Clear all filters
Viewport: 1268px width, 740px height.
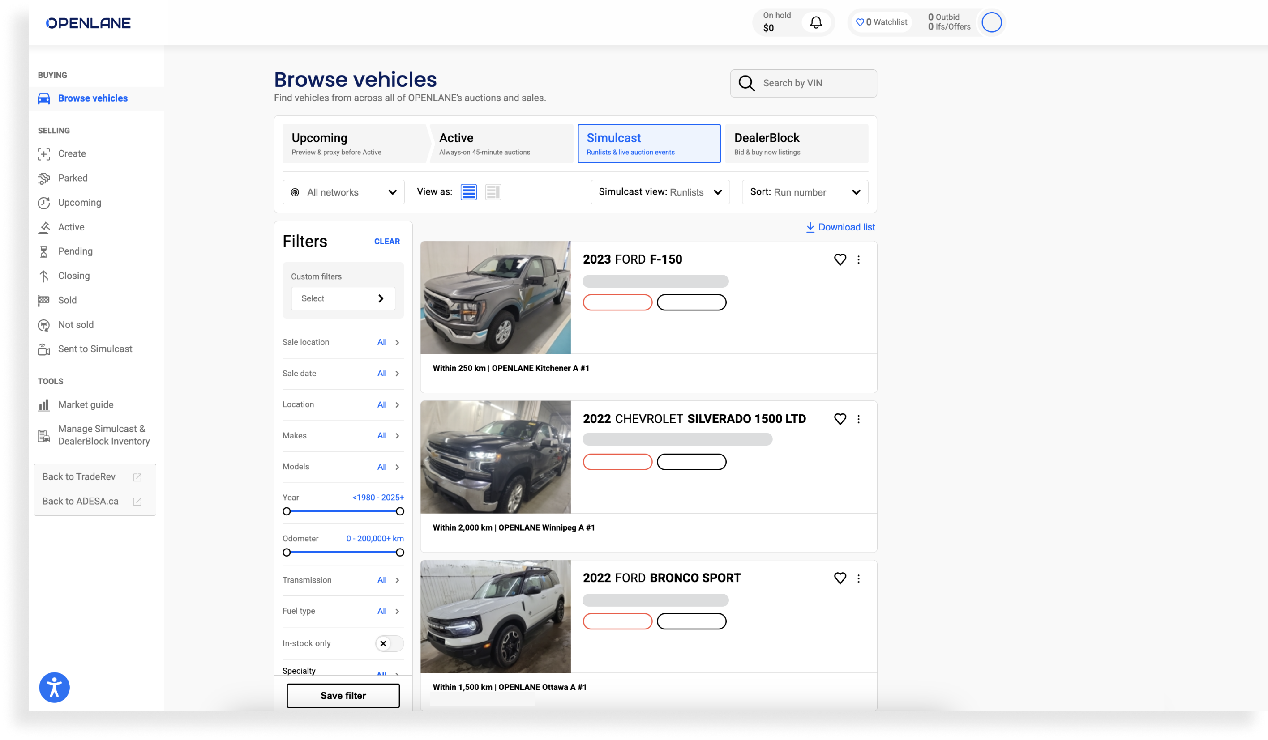coord(387,242)
